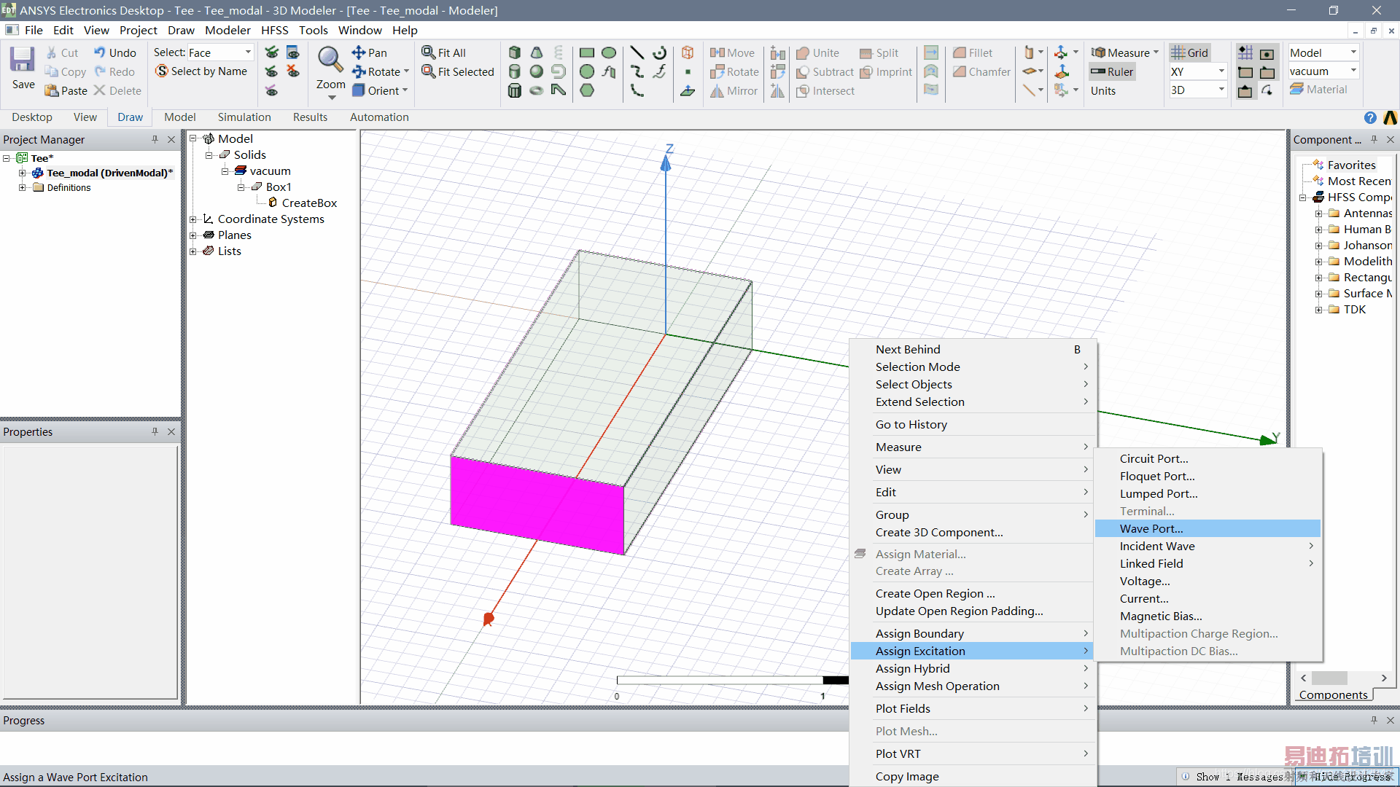Click the Zoom magnifier icon

330,60
